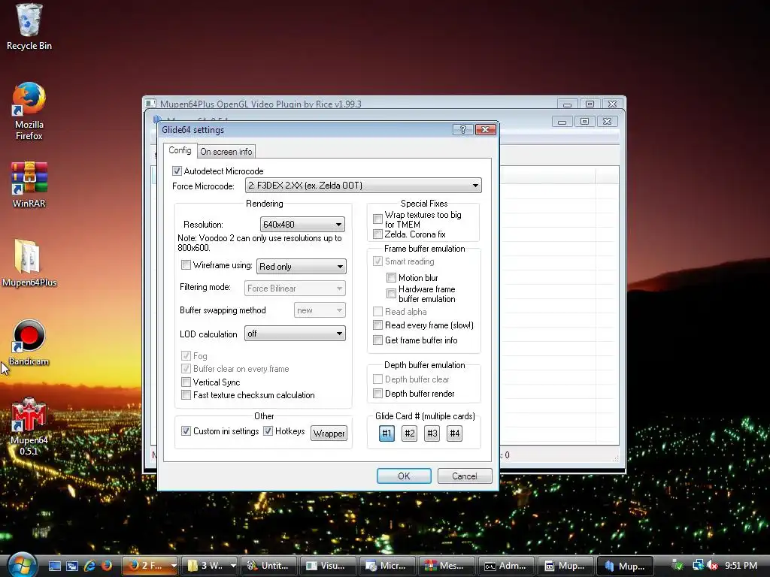This screenshot has height=577, width=770.
Task: Switch to the 3 W... folder taskbar group
Action: click(206, 566)
